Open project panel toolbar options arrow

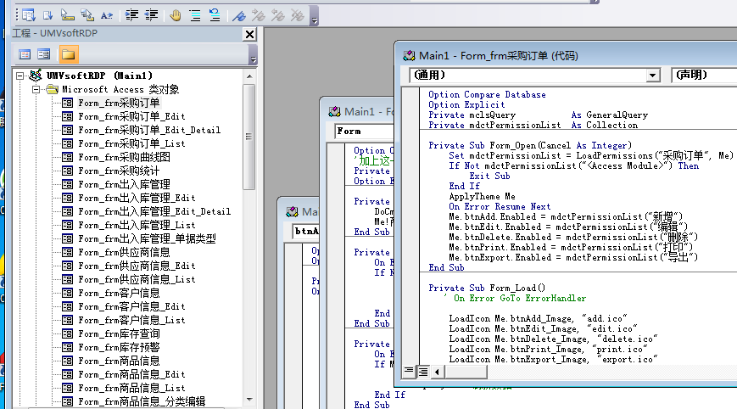(254, 54)
